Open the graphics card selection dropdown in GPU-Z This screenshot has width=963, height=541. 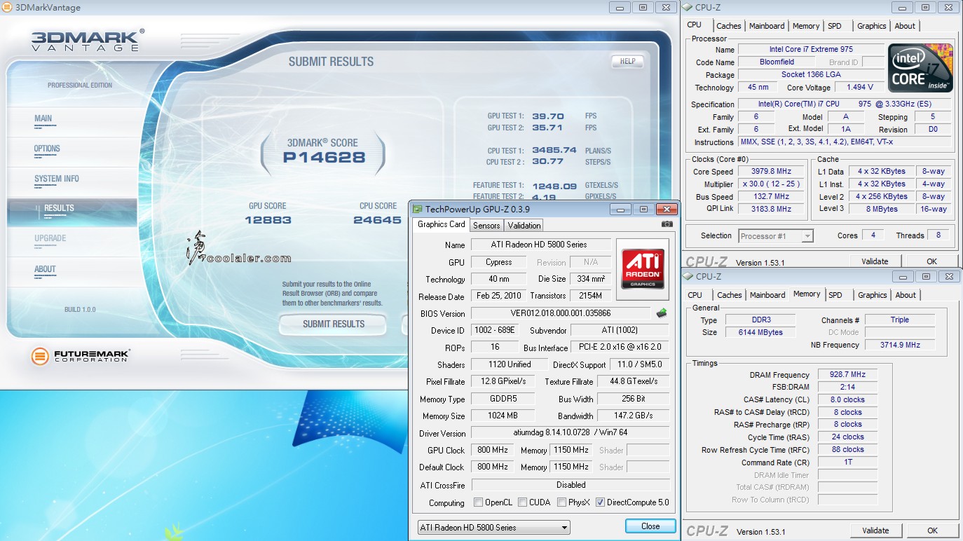coord(493,527)
